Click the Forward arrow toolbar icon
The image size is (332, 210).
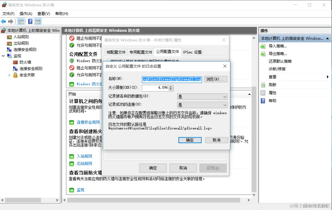(11, 22)
